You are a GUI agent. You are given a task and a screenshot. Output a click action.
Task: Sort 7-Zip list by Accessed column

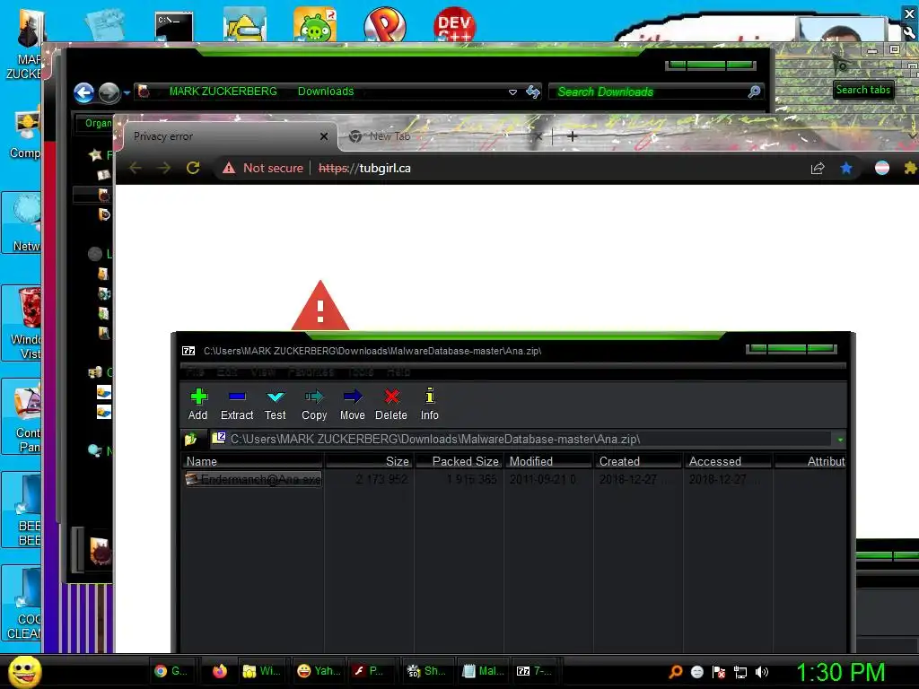(728, 462)
